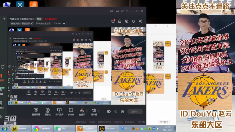The width and height of the screenshot is (235, 132).
Task: Open the hamburger menu in title bar
Action: click(x=127, y=11)
